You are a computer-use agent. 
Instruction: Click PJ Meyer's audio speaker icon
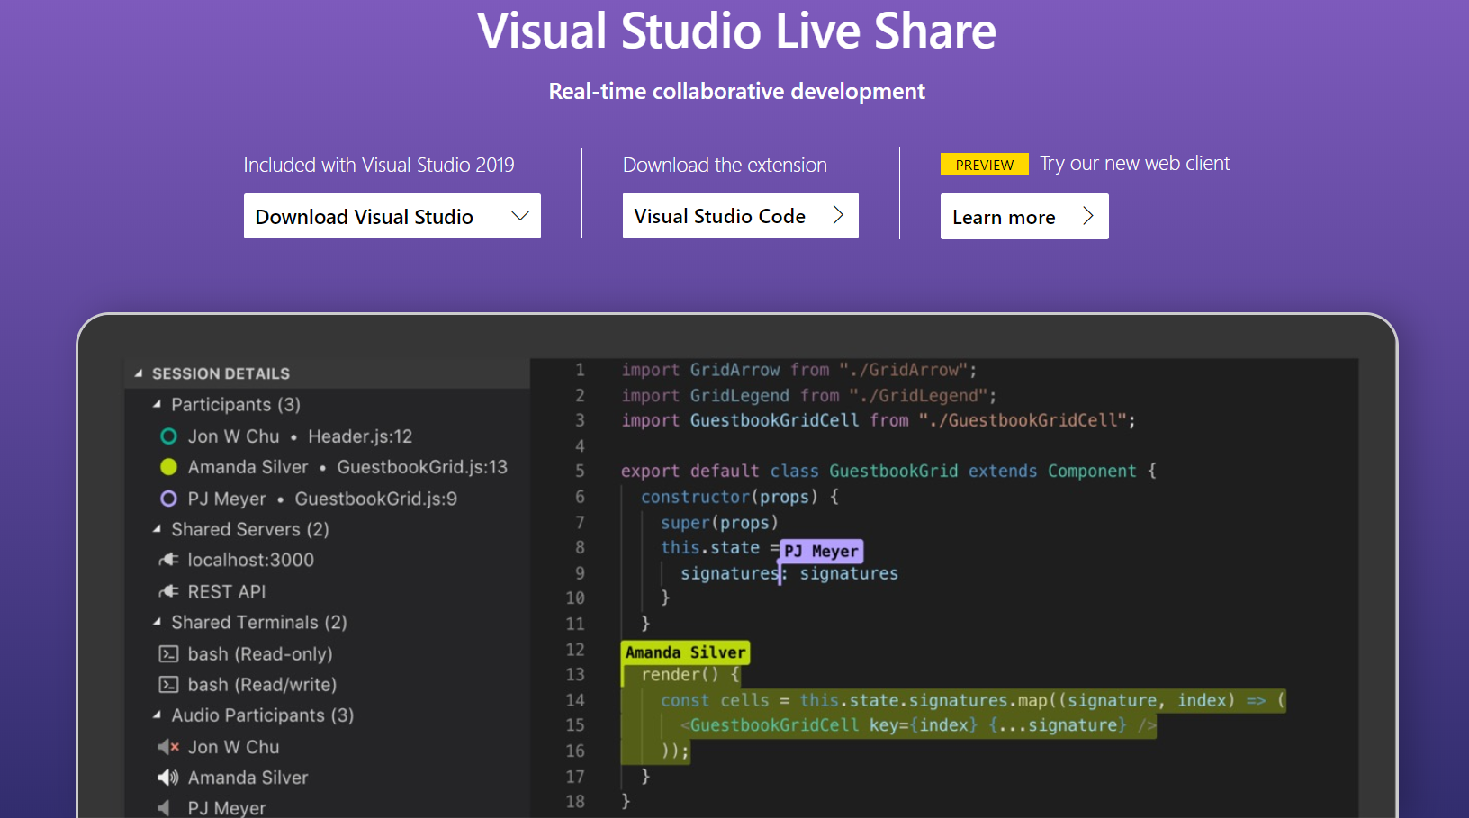tap(165, 808)
